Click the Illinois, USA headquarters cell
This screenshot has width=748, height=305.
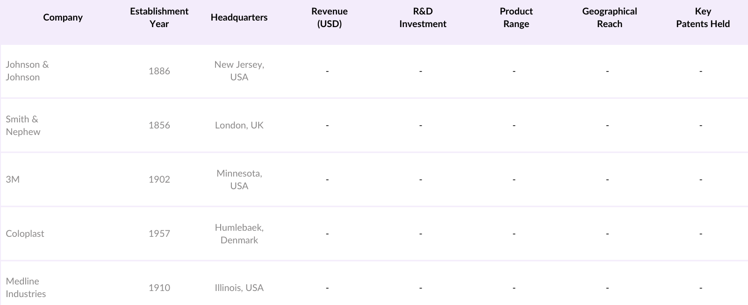click(239, 288)
